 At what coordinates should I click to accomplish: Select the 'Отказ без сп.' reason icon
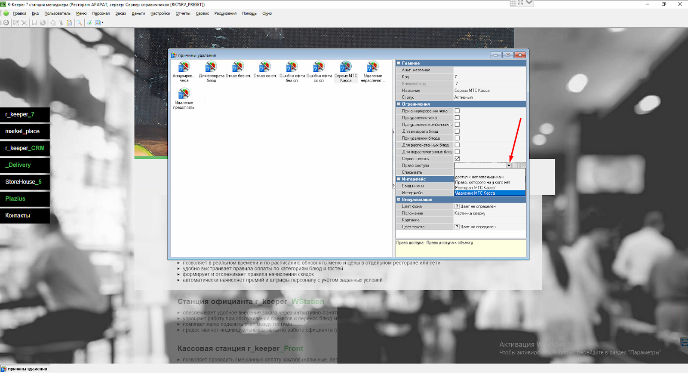[x=238, y=70]
